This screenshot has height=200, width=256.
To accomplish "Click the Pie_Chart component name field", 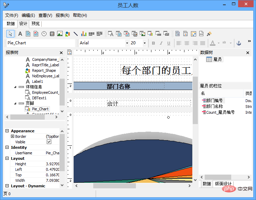I will click(41, 43).
